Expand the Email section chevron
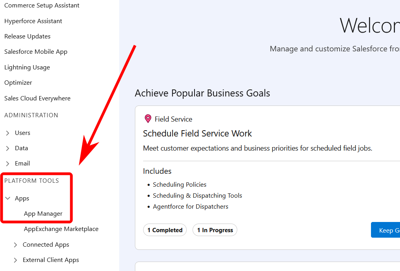 point(8,164)
